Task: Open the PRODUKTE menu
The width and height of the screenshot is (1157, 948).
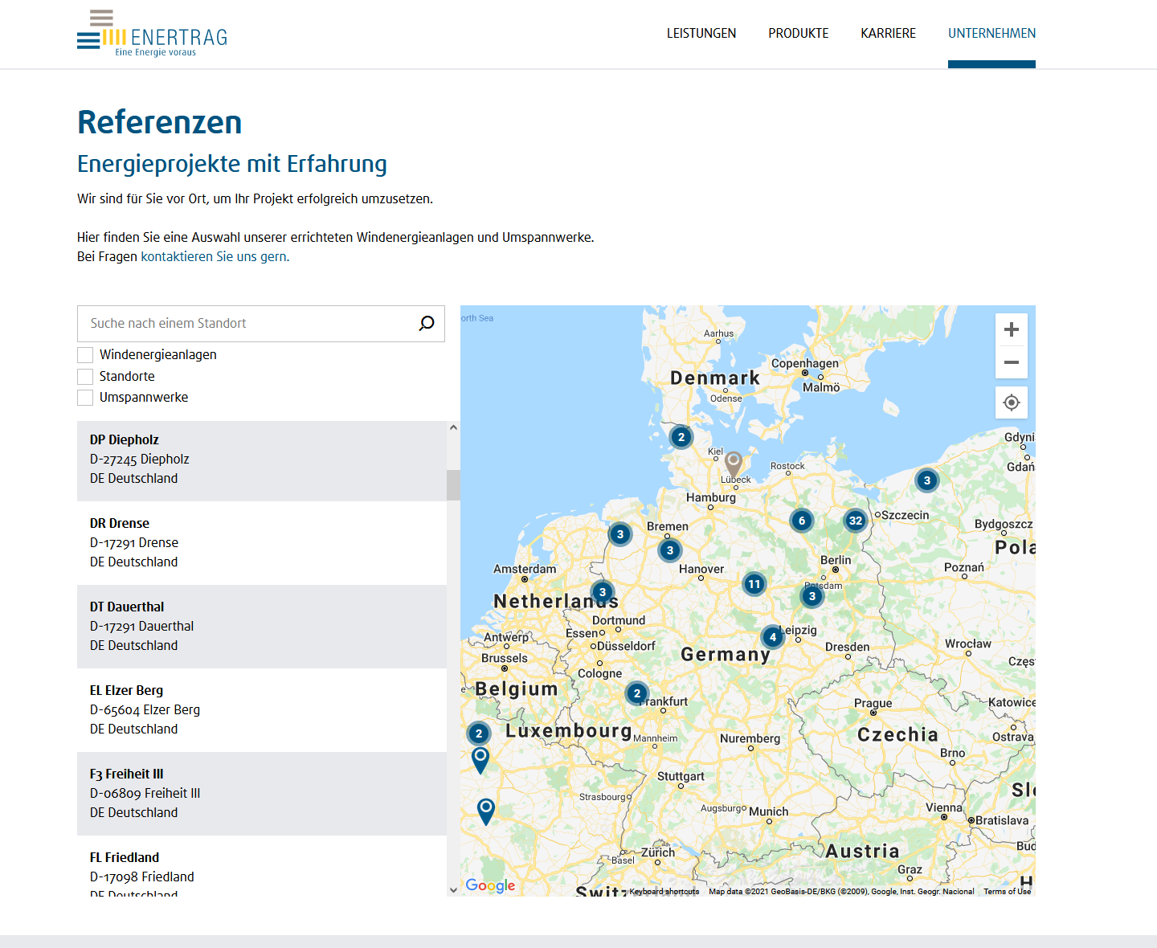Action: [799, 33]
